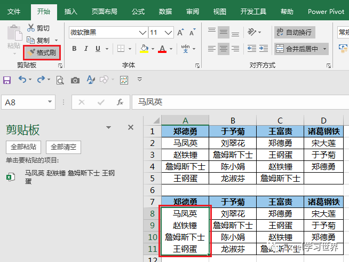
Task: Toggle Bold formatting
Action: click(74, 48)
